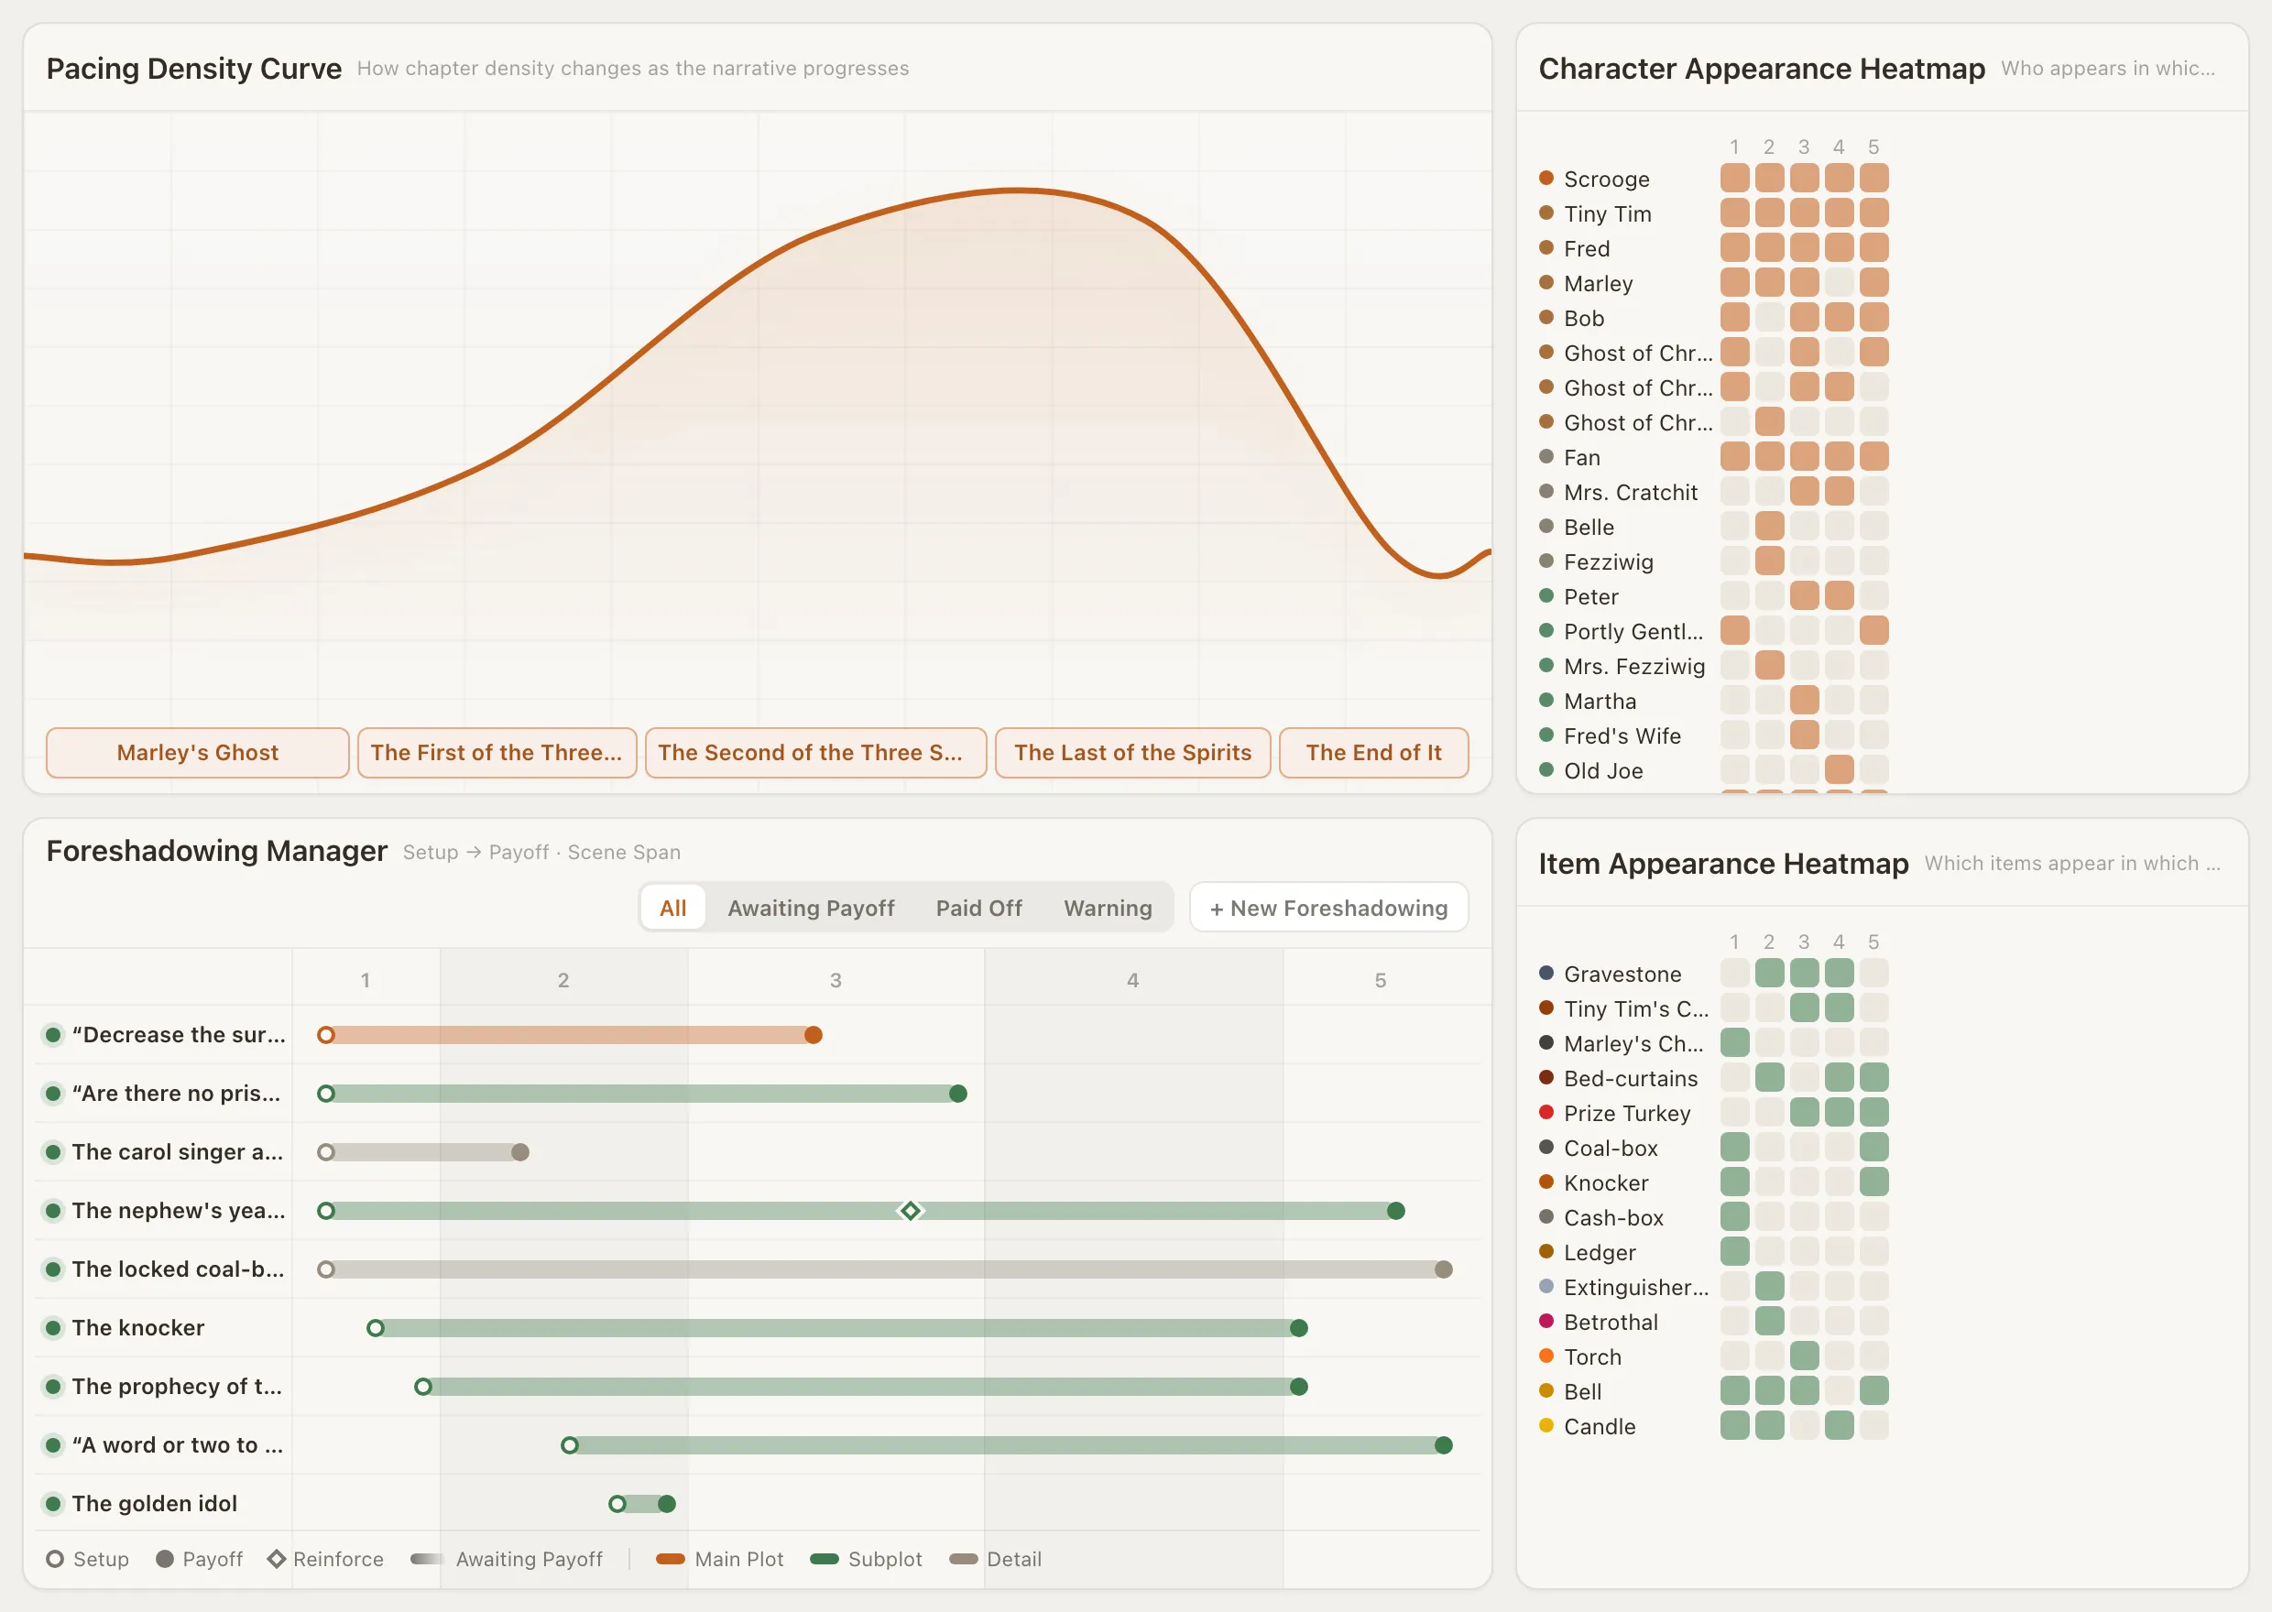Click the Bed-curtains item name
The width and height of the screenshot is (2272, 1612).
coord(1631,1079)
